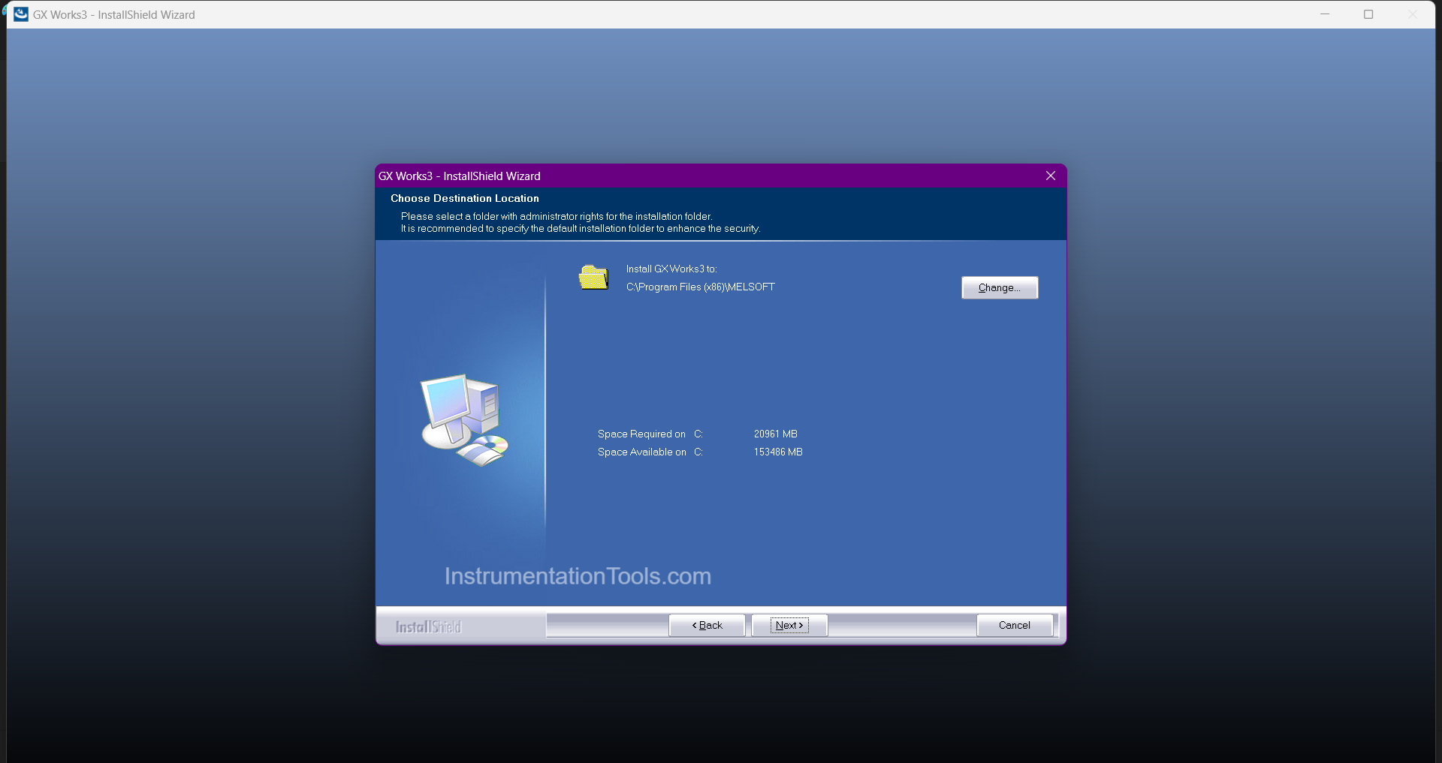This screenshot has width=1442, height=763.
Task: Click the '153486 MB' available space value
Action: (778, 452)
